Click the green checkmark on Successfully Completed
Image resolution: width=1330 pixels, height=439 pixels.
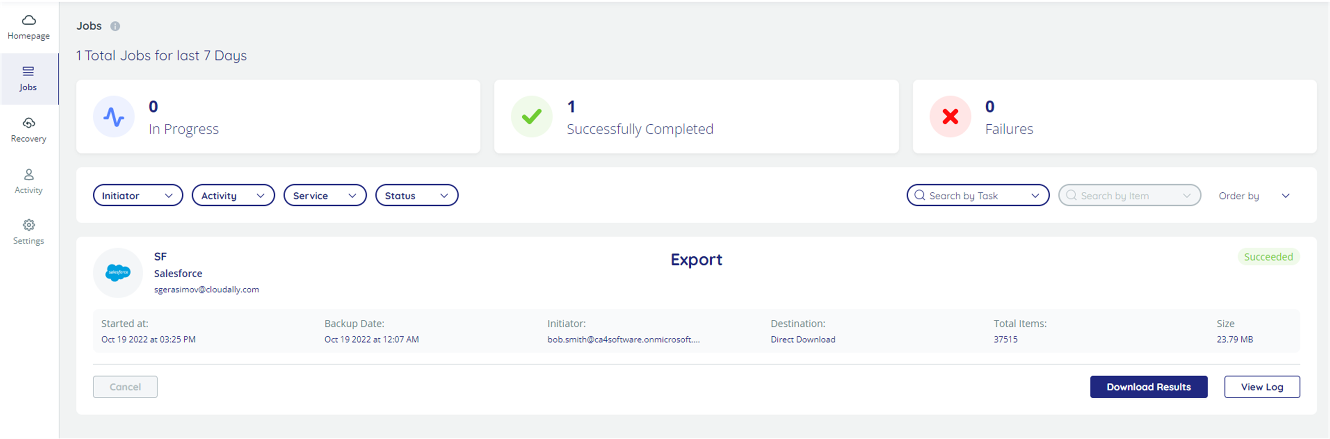(531, 116)
